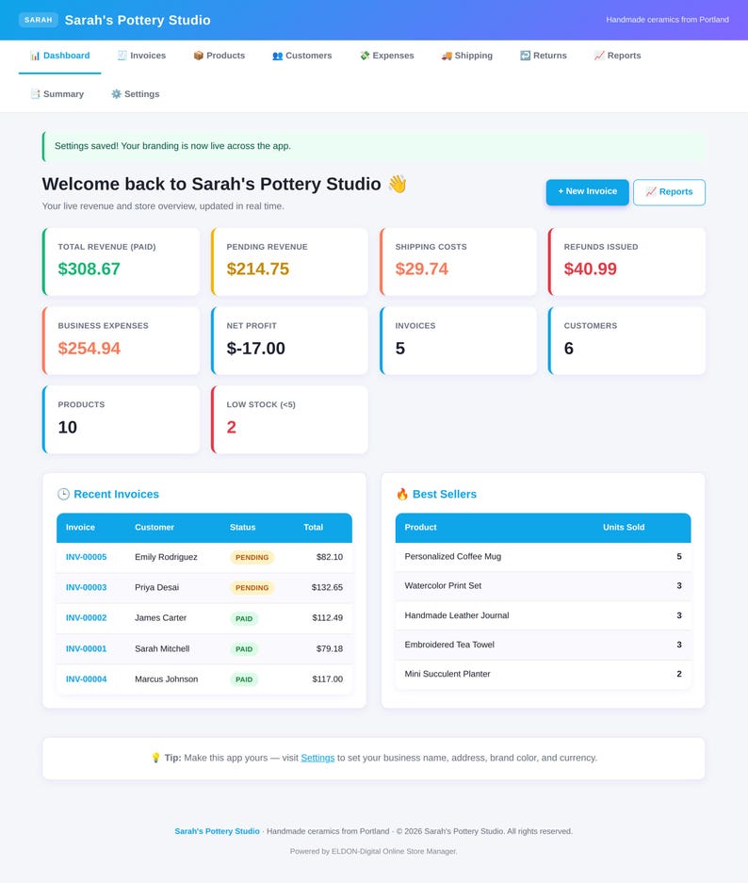
Task: Click the Summary document icon
Action: click(35, 94)
